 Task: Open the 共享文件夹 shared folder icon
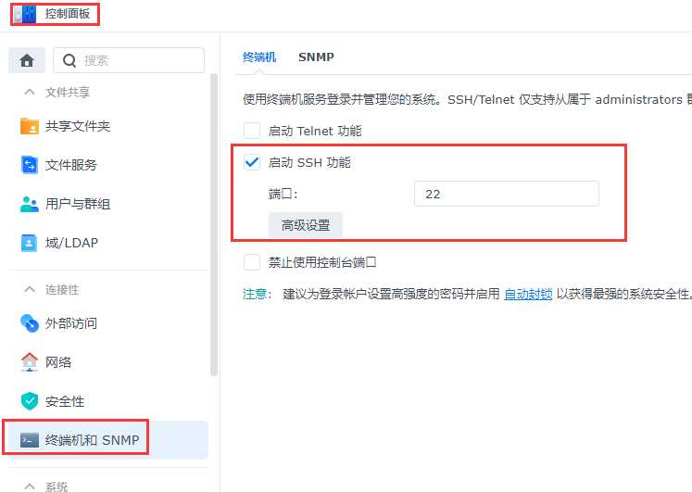(30, 126)
